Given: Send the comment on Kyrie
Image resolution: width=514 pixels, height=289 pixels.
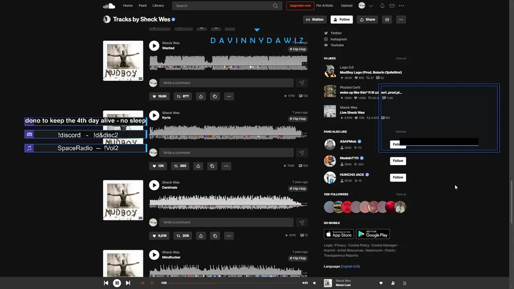Looking at the screenshot, I should (x=302, y=153).
